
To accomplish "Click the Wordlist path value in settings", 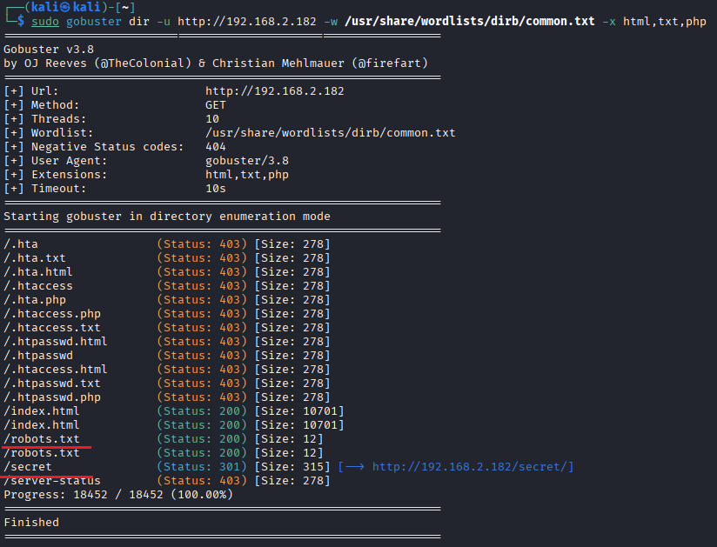I will [x=331, y=133].
